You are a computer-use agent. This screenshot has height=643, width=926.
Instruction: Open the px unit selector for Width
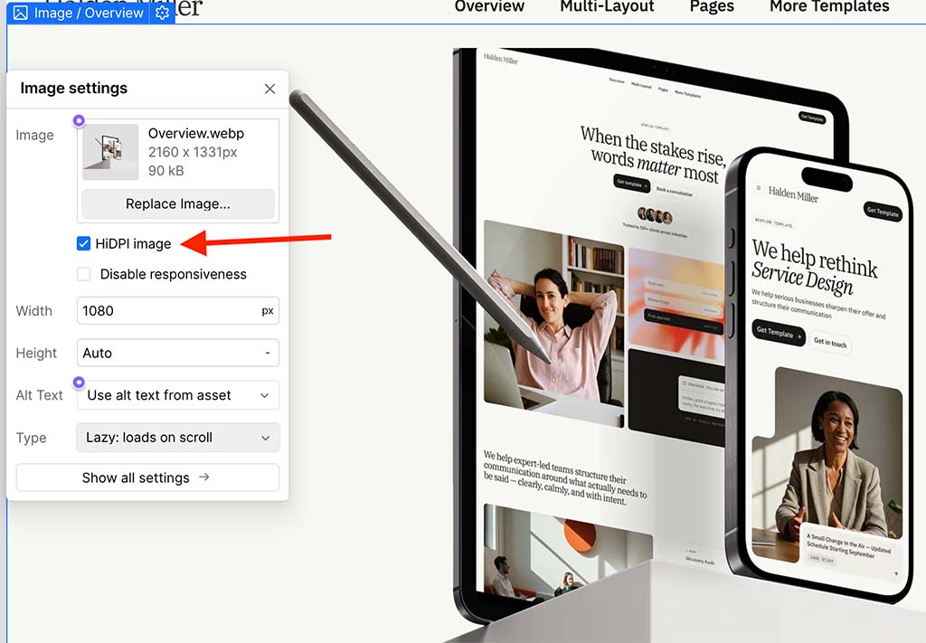tap(268, 310)
